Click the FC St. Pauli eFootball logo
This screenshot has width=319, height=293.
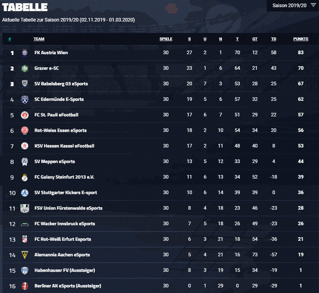25,115
